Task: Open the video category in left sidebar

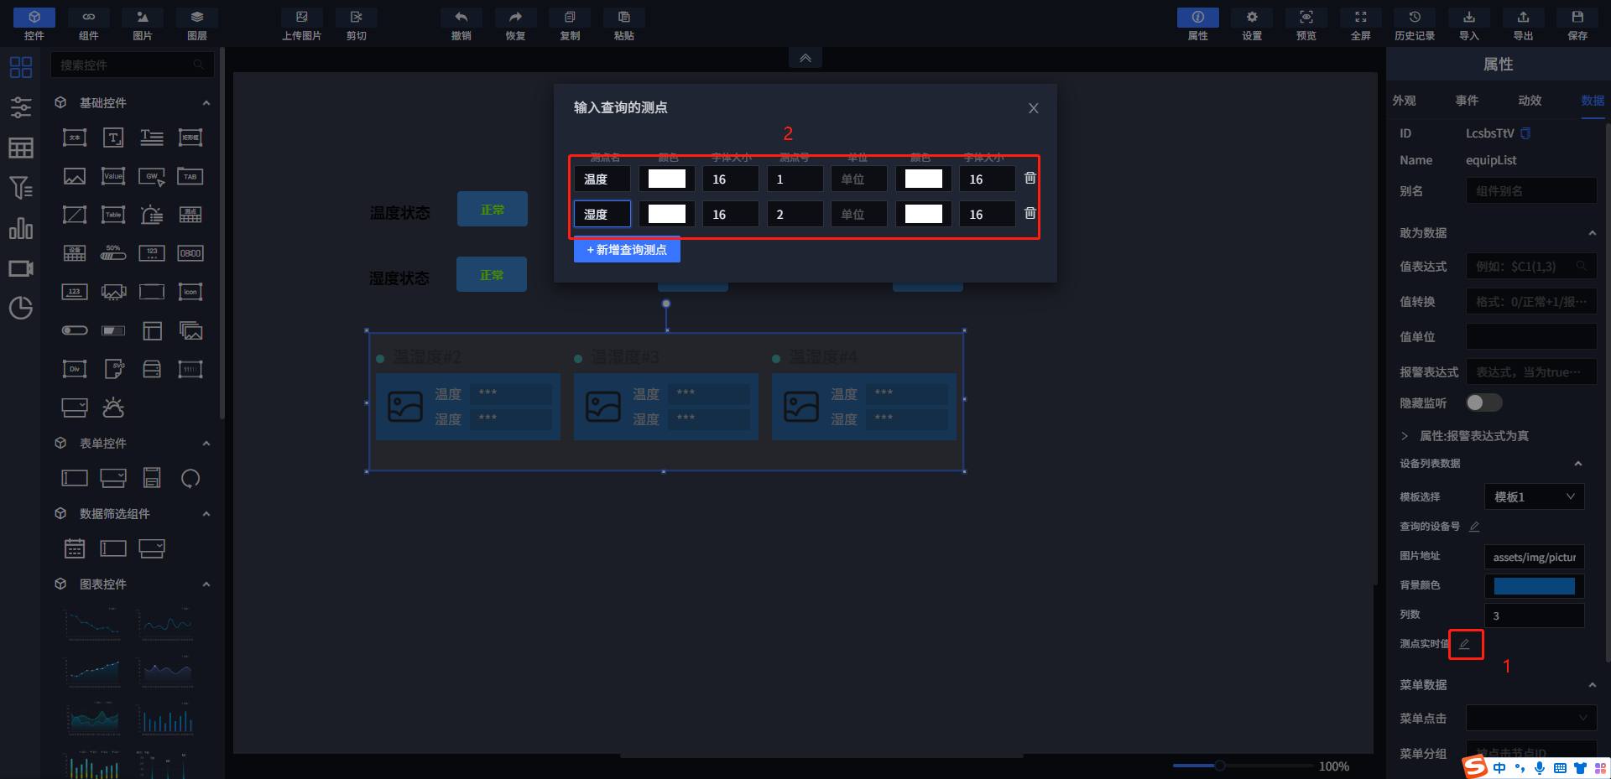Action: (x=21, y=268)
